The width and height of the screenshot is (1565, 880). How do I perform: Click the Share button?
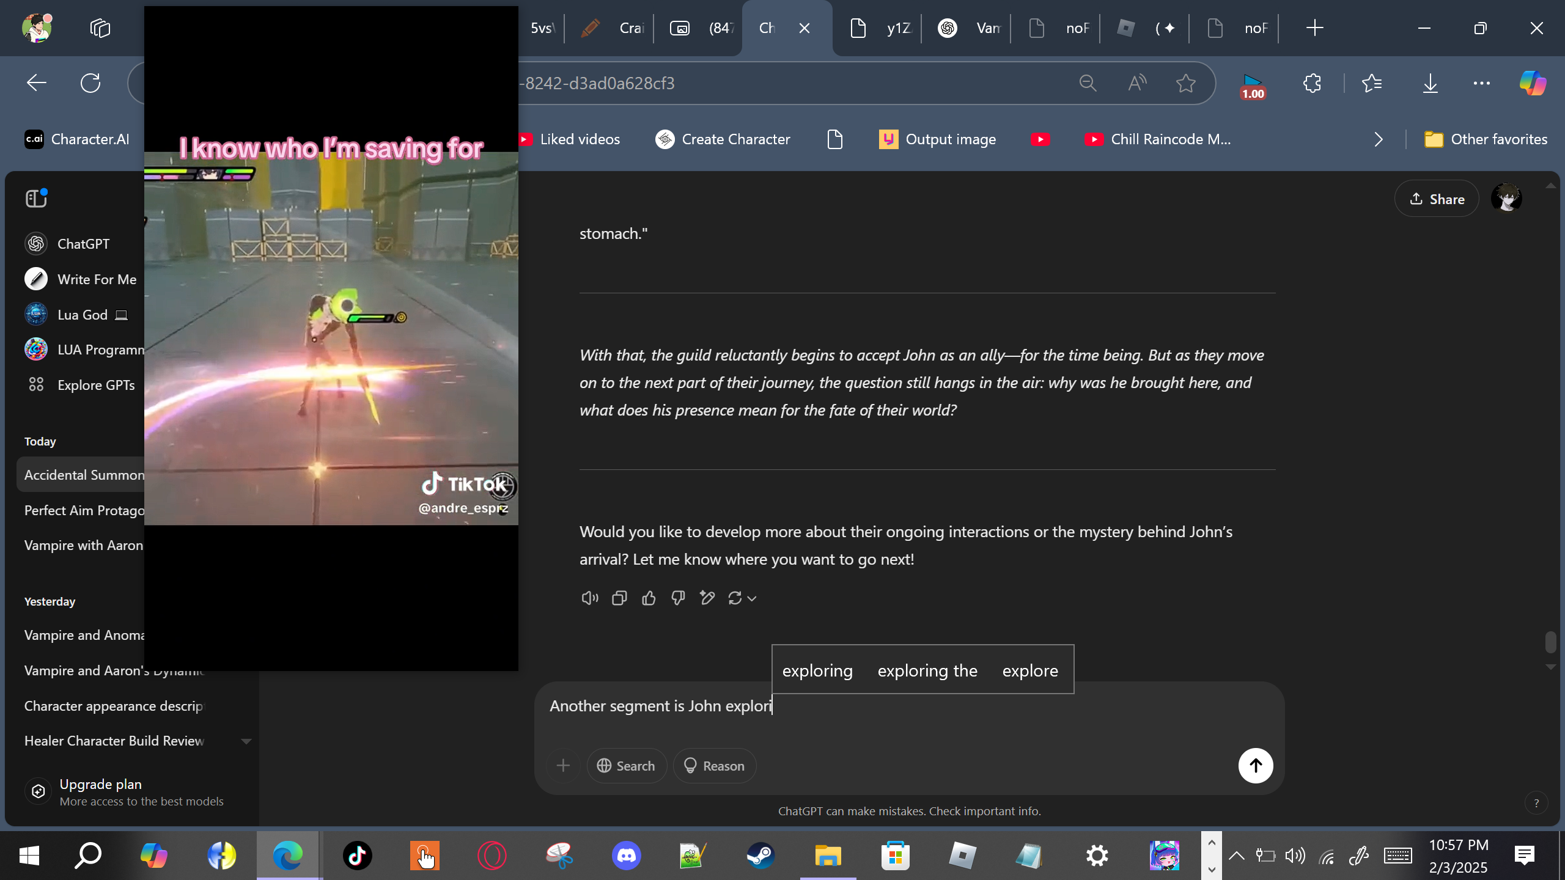pyautogui.click(x=1437, y=199)
